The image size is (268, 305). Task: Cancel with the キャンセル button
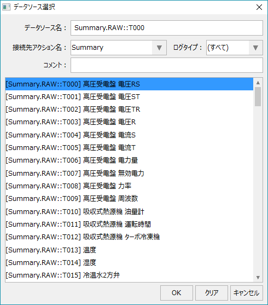tap(247, 293)
